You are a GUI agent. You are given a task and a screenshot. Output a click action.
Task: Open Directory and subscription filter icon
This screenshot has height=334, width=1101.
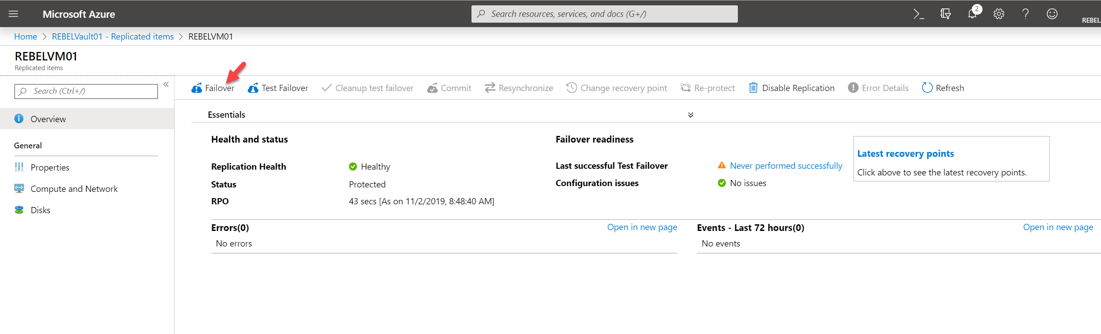click(946, 14)
